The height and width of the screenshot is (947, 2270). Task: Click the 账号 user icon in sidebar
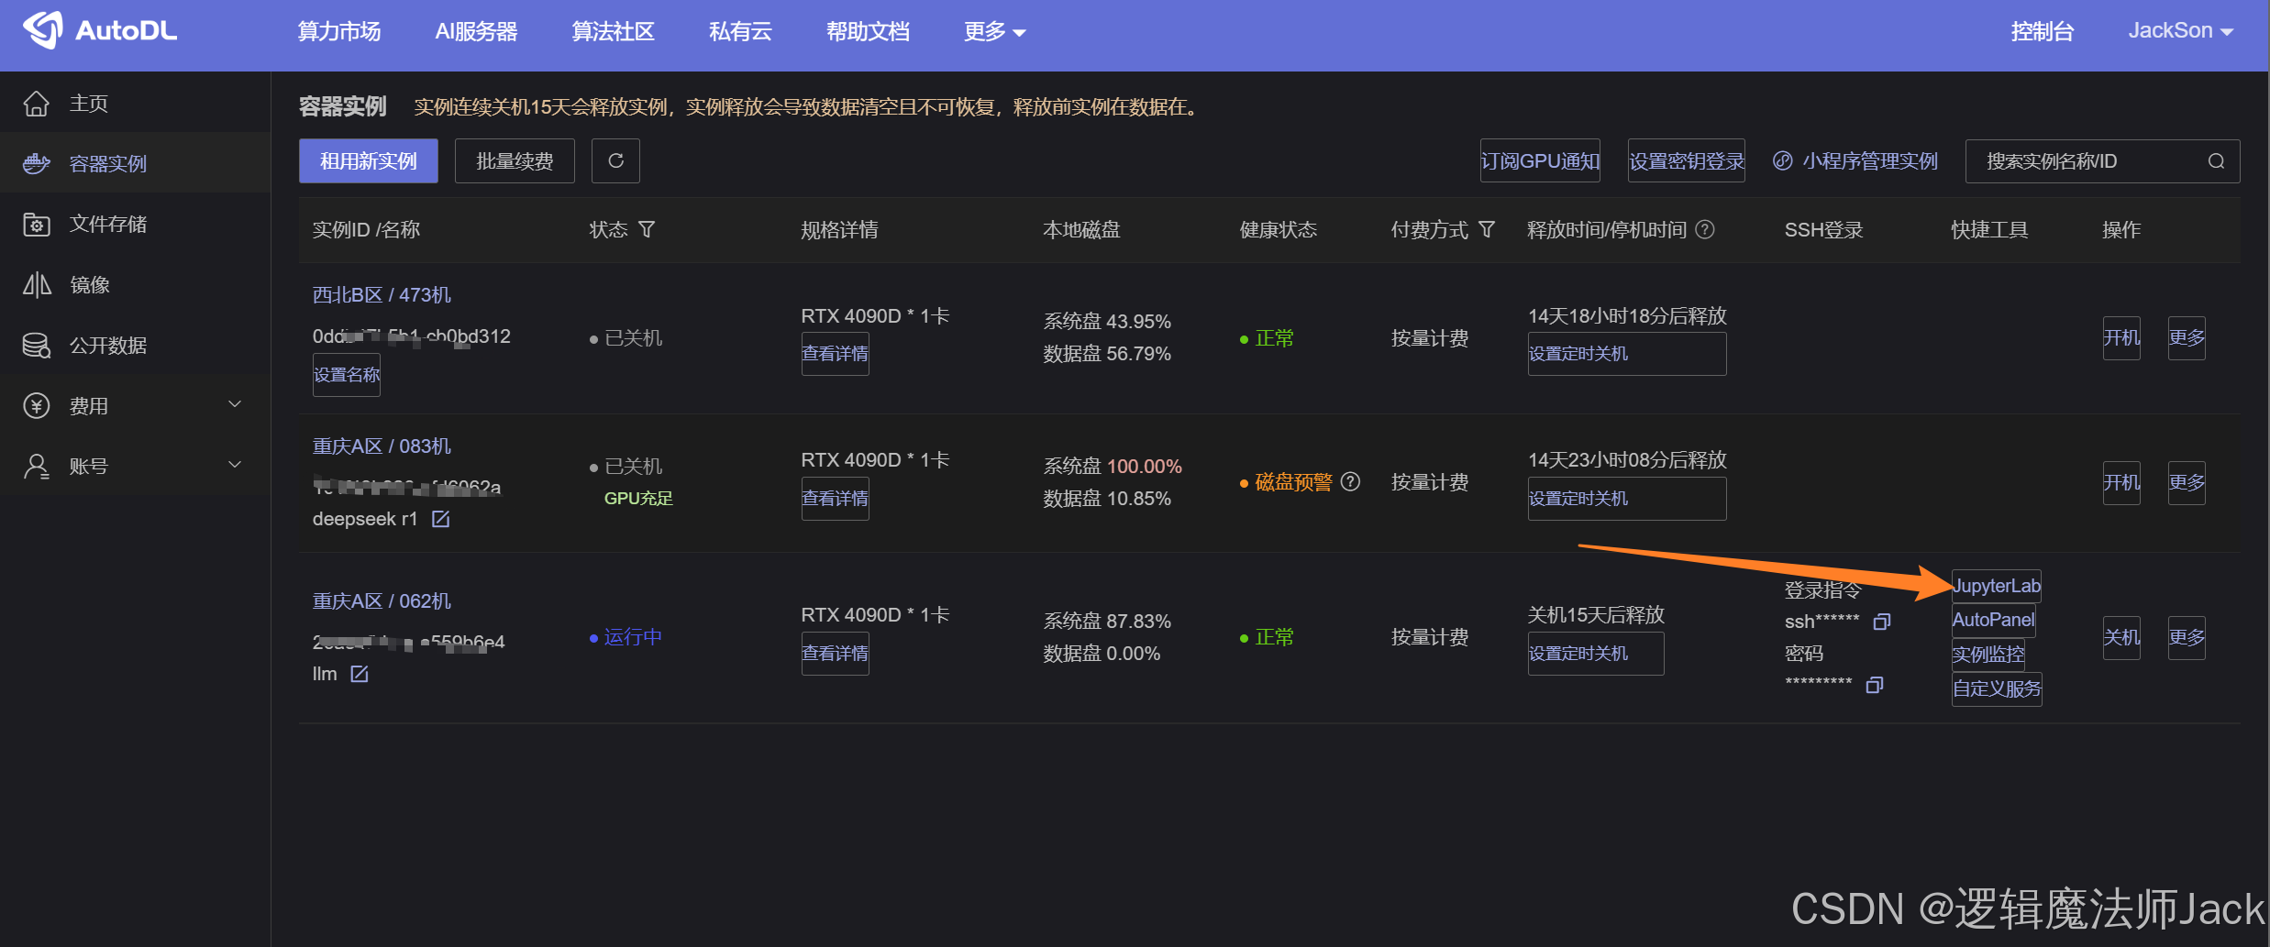[x=36, y=467]
